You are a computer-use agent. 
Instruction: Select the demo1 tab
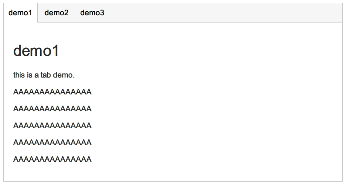20,13
